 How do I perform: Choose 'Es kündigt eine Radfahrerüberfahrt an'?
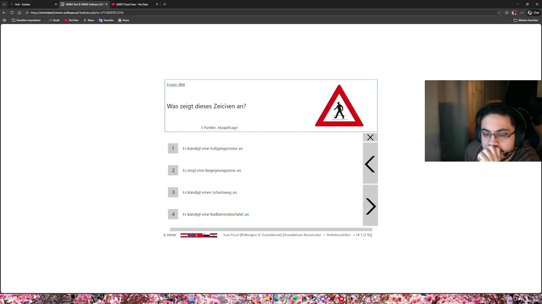[216, 214]
